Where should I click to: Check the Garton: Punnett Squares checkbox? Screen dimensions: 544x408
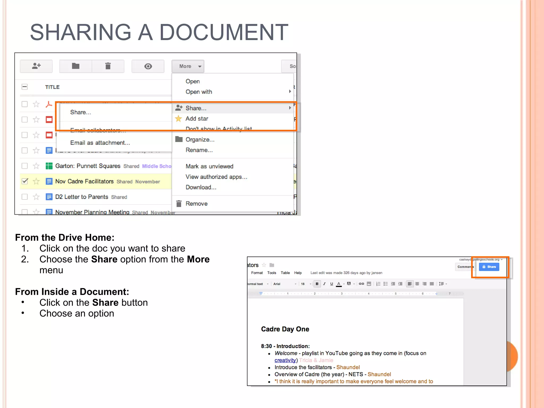click(x=24, y=166)
